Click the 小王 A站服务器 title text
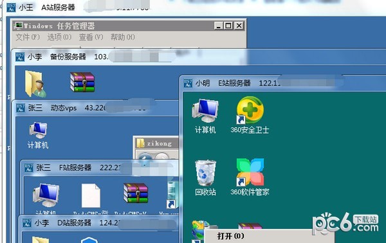The height and width of the screenshot is (243, 386). click(x=47, y=7)
